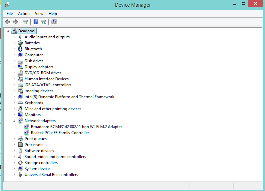Click the Human Interface Devices icon
The width and height of the screenshot is (265, 191).
click(20, 79)
